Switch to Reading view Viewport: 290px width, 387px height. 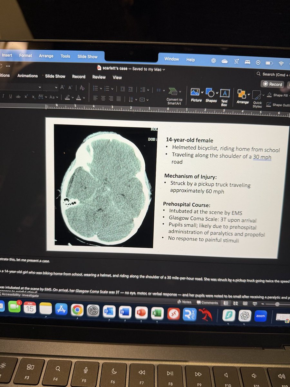click(x=245, y=303)
